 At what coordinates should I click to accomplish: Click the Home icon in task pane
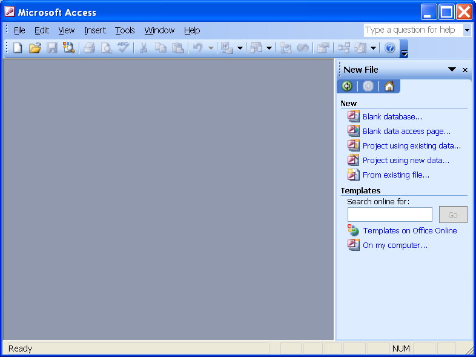click(x=389, y=86)
